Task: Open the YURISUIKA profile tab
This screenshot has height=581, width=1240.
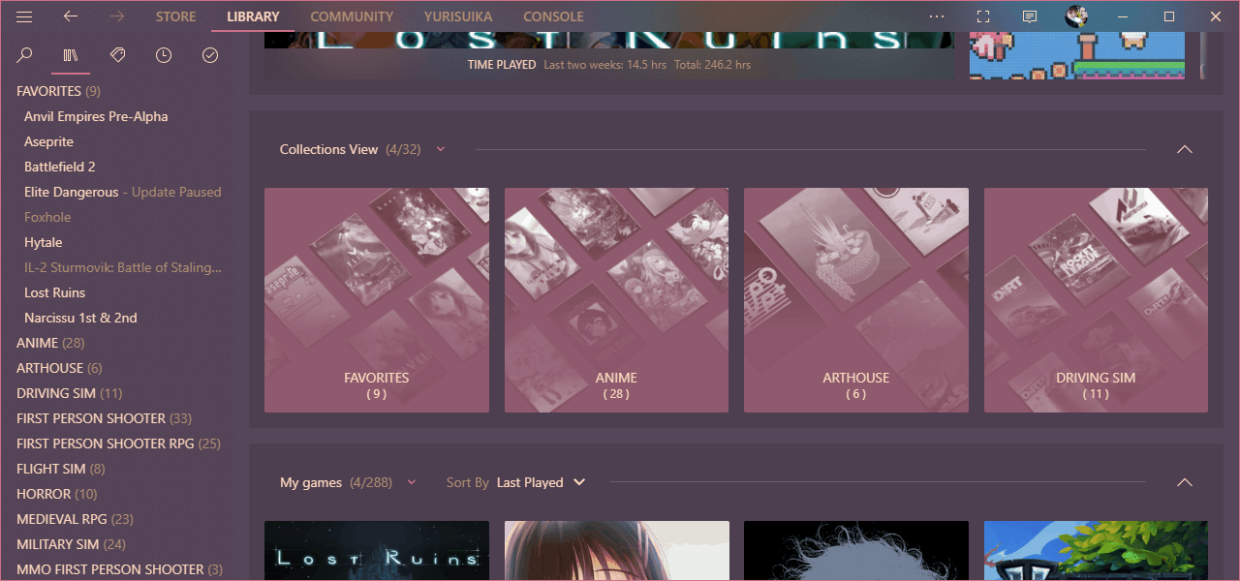Action: pos(458,16)
